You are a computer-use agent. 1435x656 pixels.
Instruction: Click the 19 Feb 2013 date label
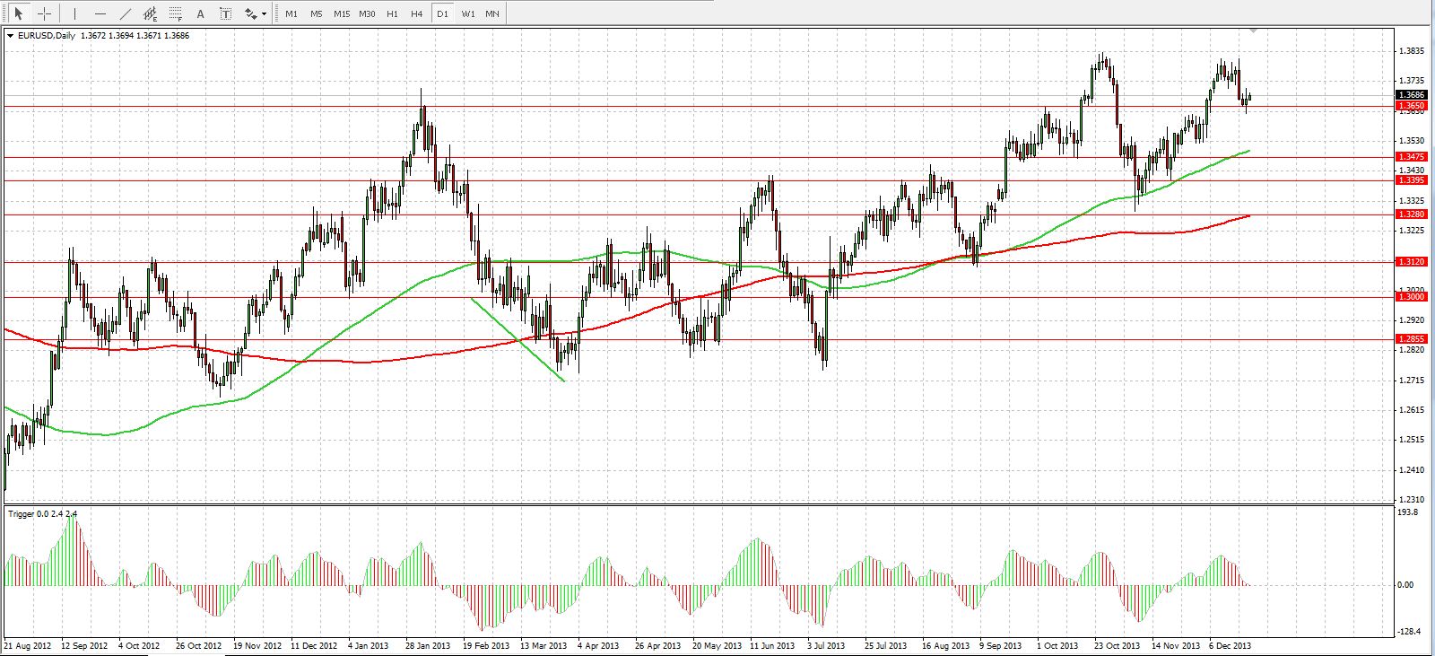tap(486, 646)
